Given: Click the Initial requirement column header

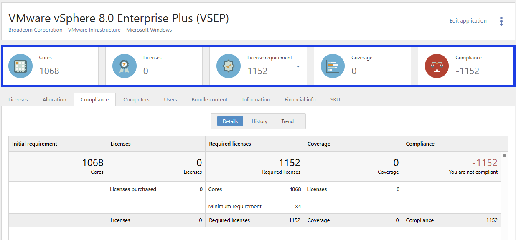Looking at the screenshot, I should click(x=58, y=144).
